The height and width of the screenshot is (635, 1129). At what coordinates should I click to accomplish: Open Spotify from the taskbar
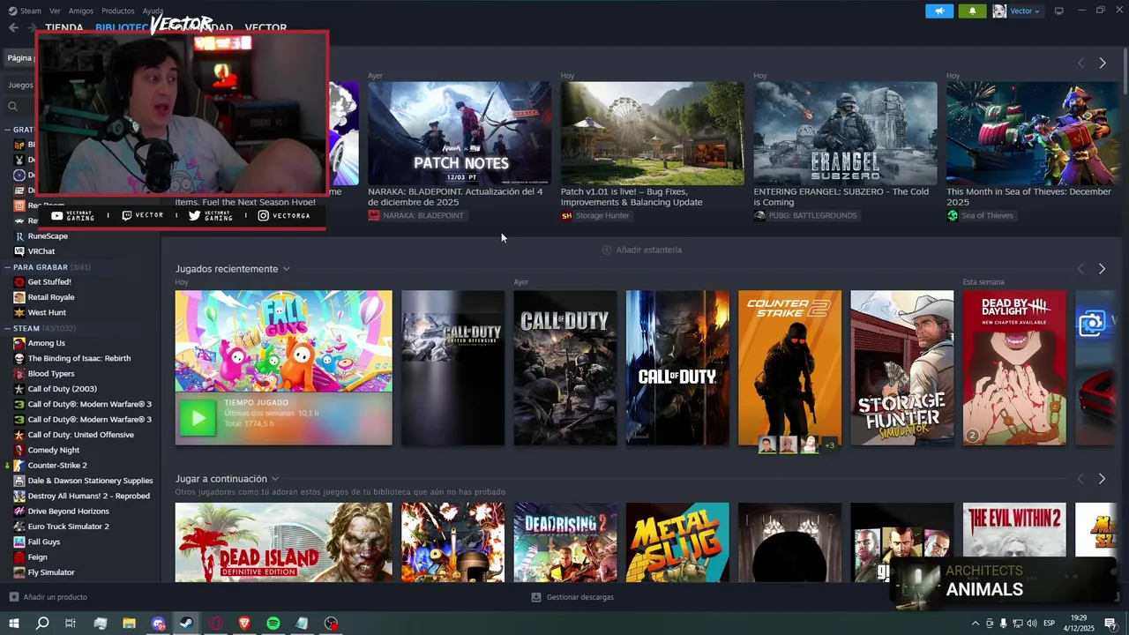[x=273, y=624]
